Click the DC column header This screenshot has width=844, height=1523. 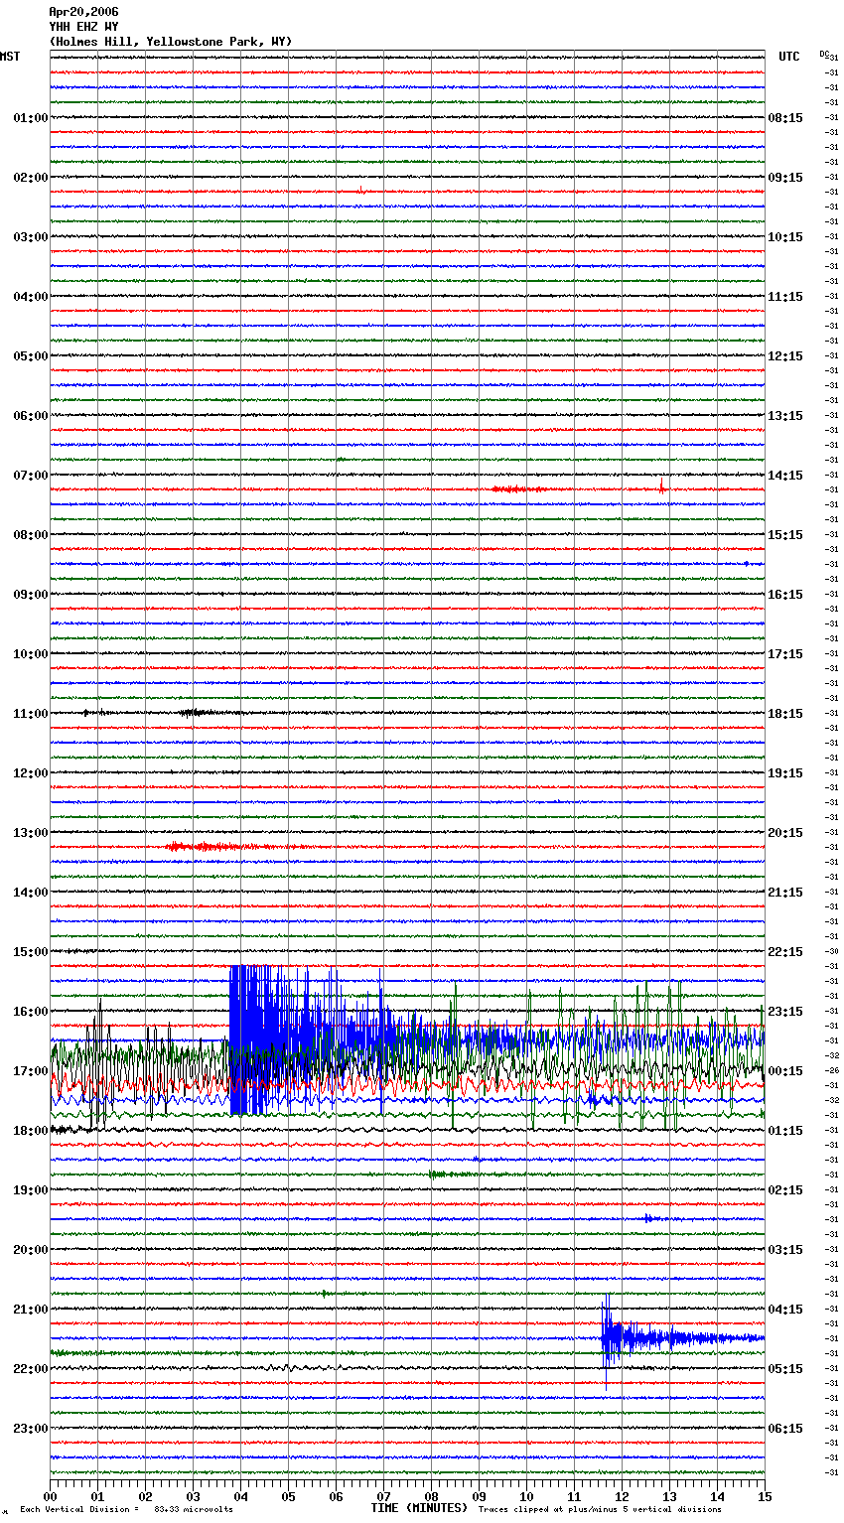pyautogui.click(x=824, y=54)
